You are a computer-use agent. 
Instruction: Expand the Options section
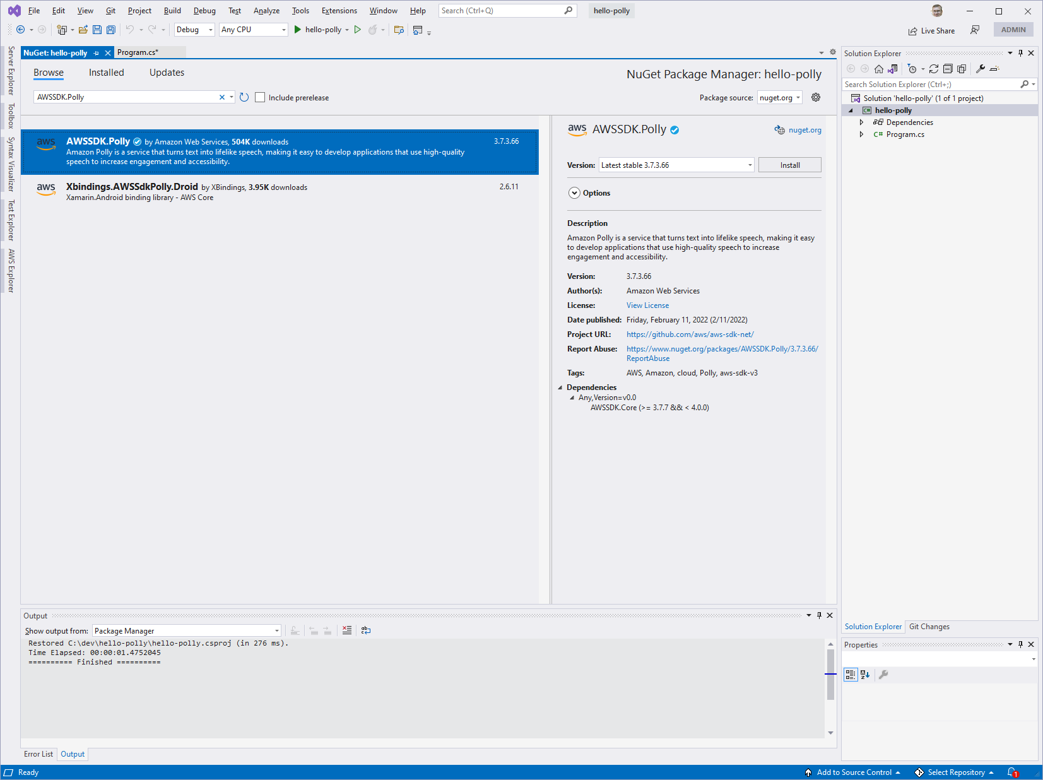(574, 193)
